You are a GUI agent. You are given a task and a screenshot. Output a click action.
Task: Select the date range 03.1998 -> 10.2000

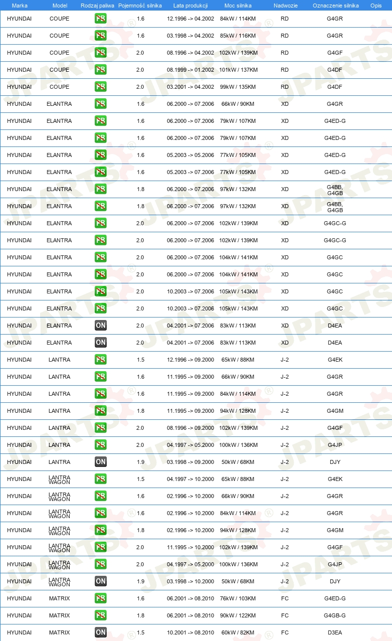point(190,581)
